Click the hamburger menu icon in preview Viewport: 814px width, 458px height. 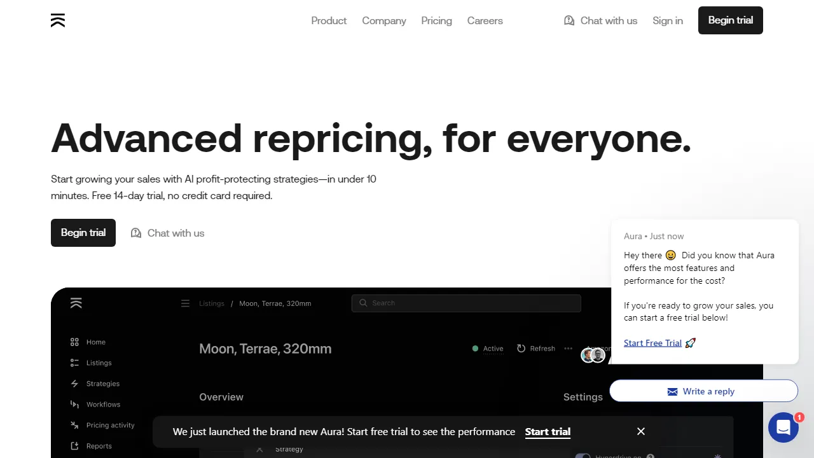click(186, 303)
